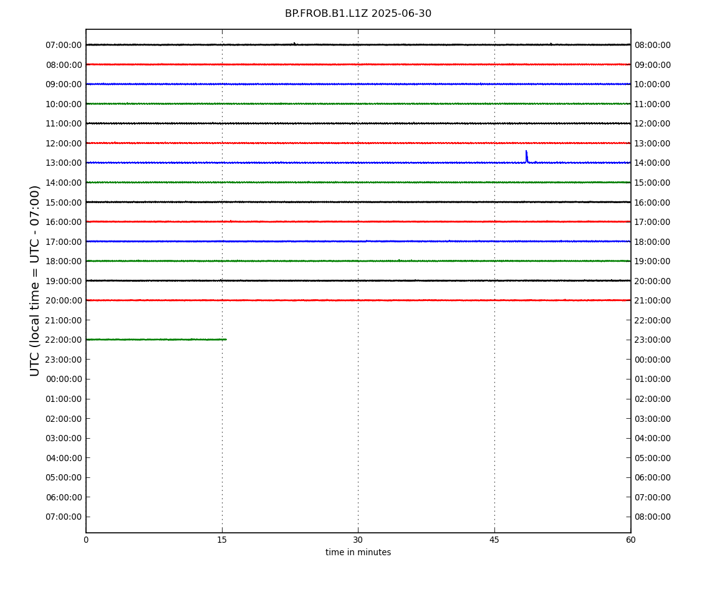
Task: Click the green trace for the 18:00:00 hour
Action: pyautogui.click(x=358, y=261)
